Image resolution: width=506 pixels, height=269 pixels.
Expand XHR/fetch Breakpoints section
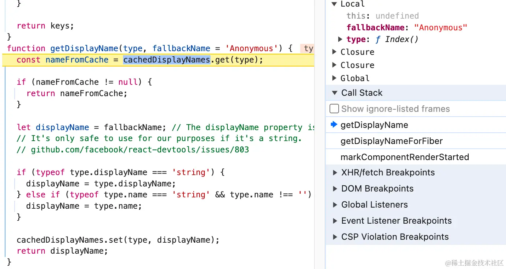(x=335, y=173)
